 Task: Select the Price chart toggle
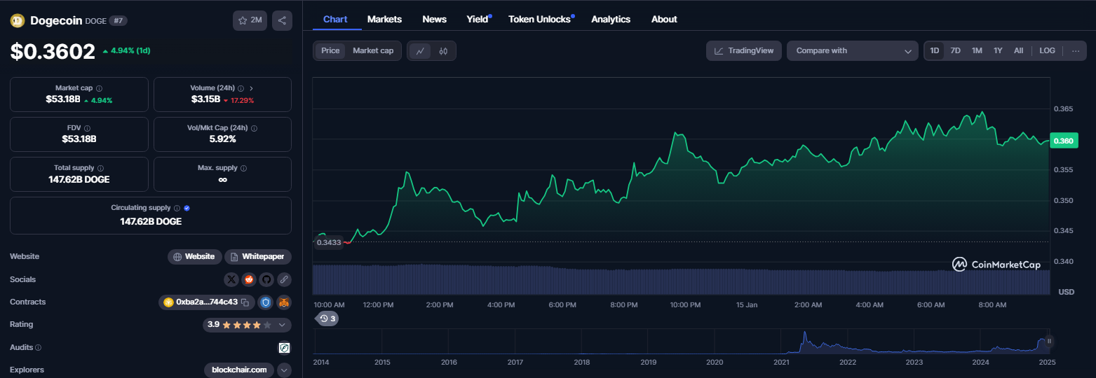(x=330, y=50)
